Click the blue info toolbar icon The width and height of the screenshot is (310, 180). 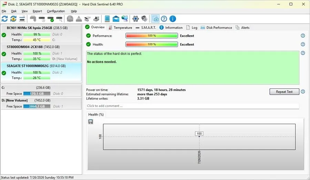[173, 19]
